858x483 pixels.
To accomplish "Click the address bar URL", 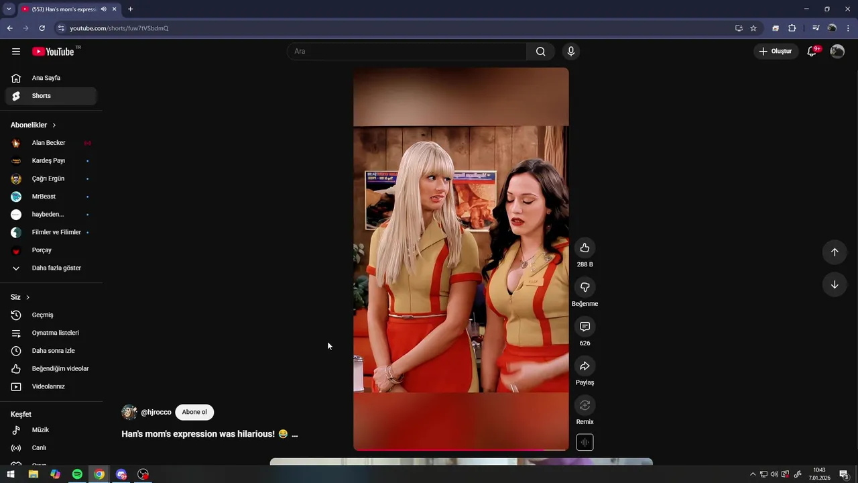I will pyautogui.click(x=119, y=28).
